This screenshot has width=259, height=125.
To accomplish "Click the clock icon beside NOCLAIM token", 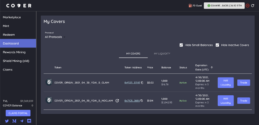I will [x=117, y=100].
